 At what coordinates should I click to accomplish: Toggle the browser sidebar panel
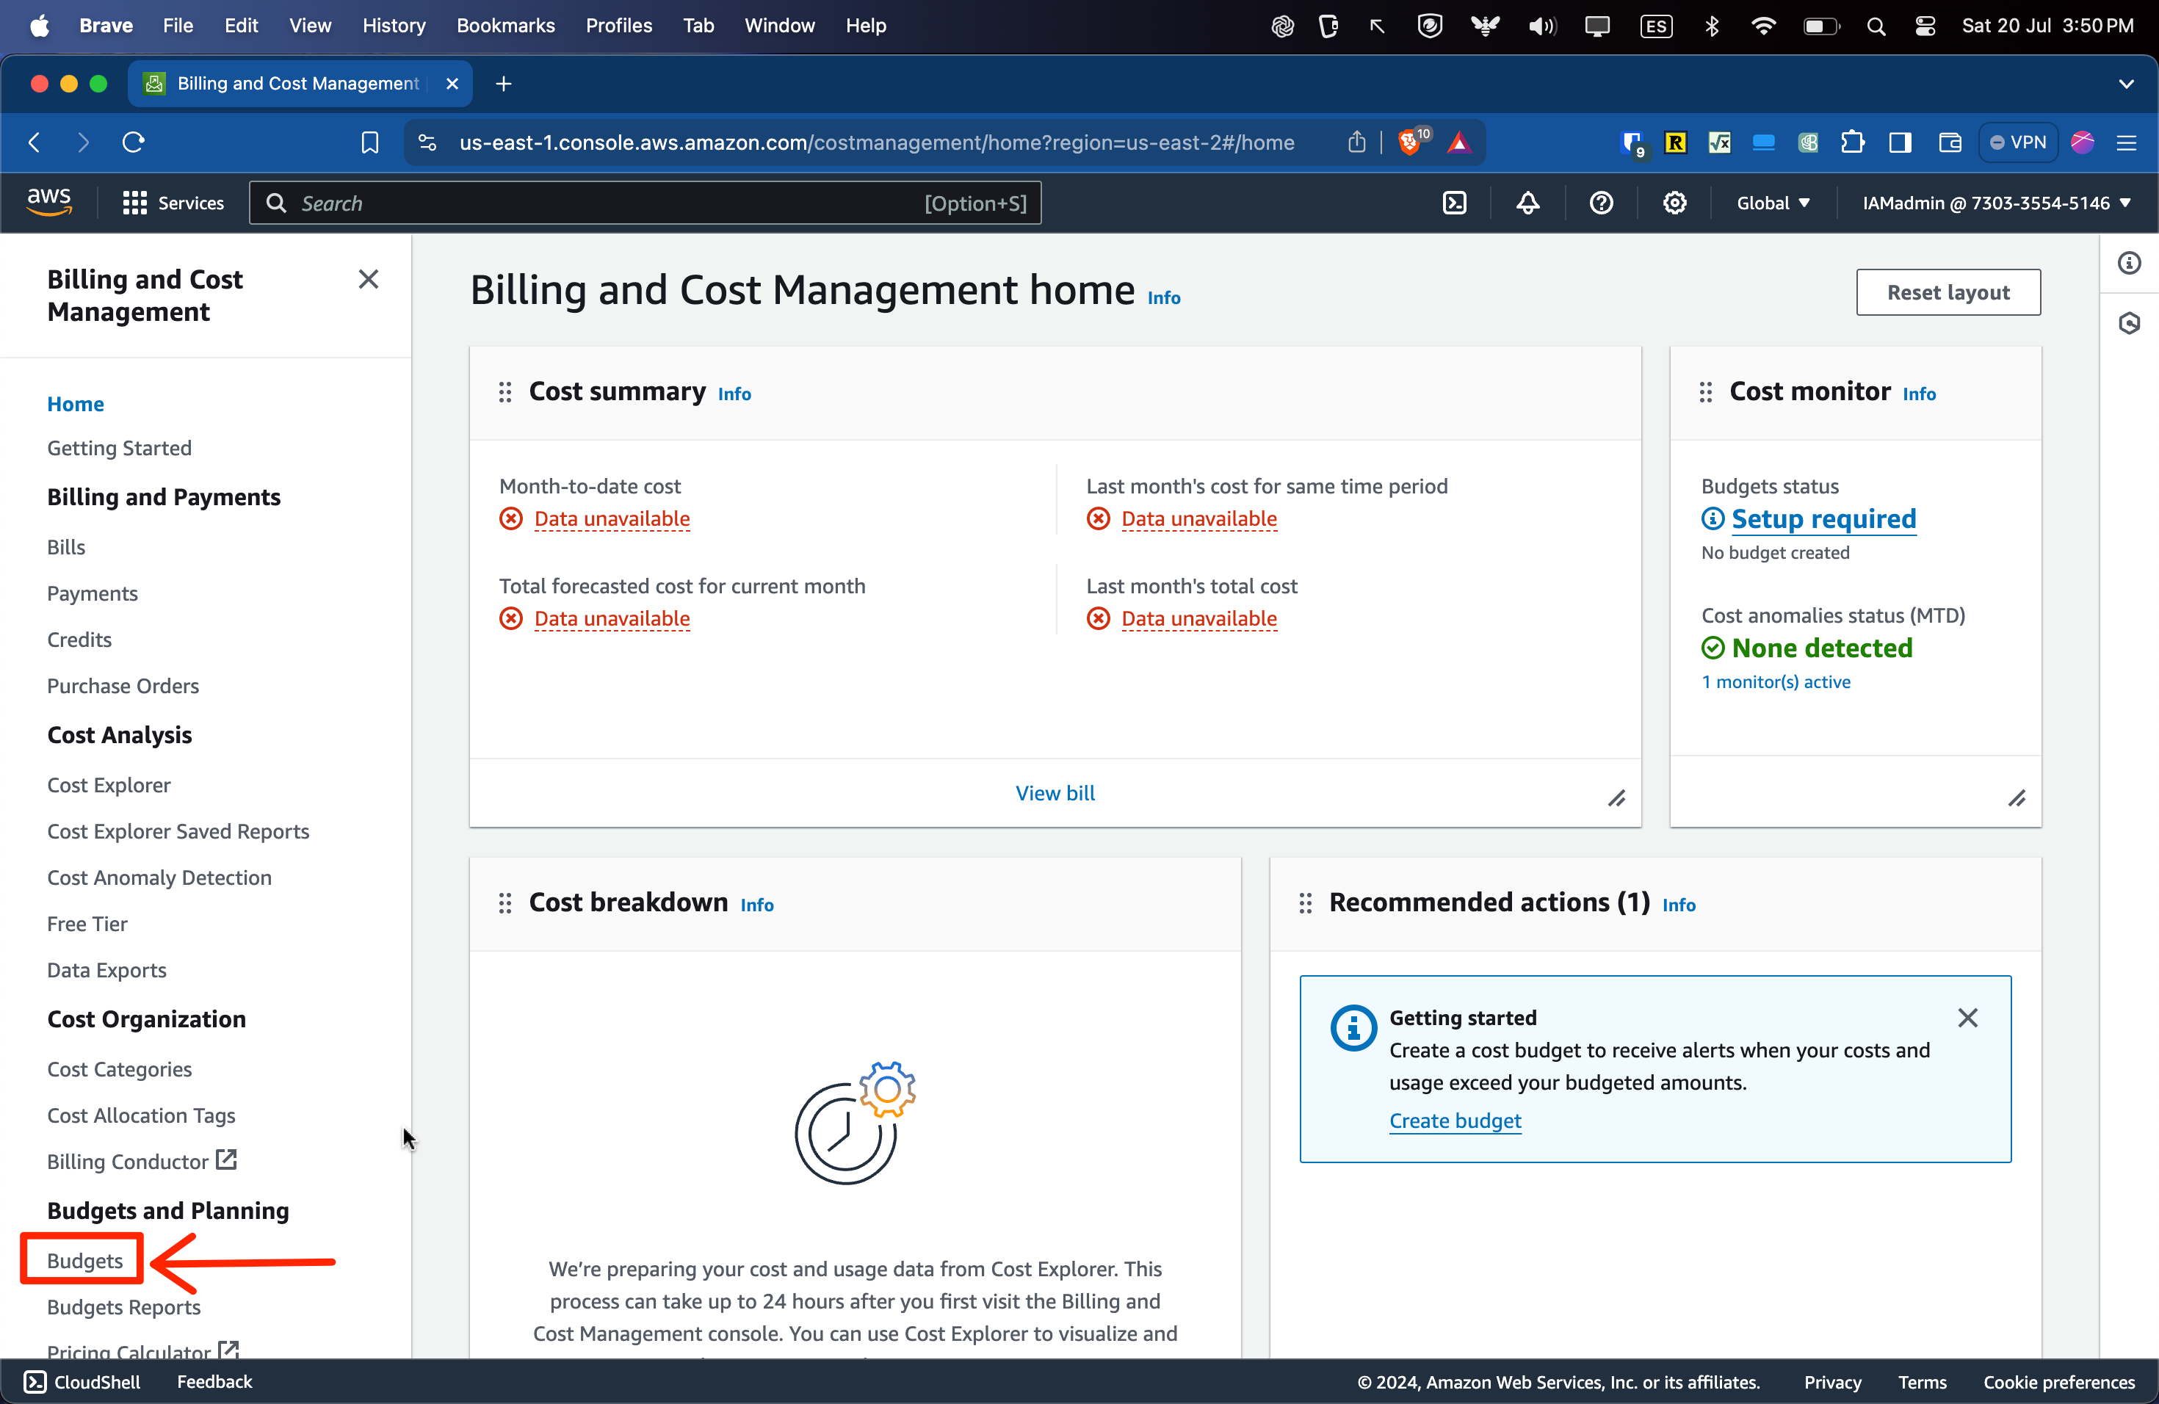click(x=1900, y=142)
